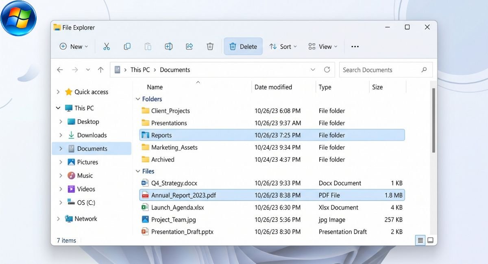Image resolution: width=488 pixels, height=264 pixels.
Task: Click the Windows Start orb
Action: click(x=19, y=18)
